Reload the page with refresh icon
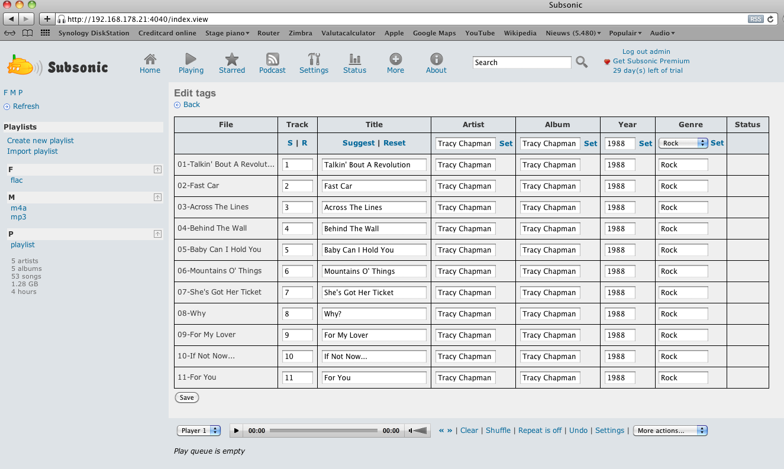 coord(770,19)
